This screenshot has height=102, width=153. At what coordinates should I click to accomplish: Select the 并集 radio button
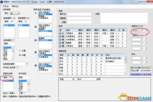tap(20, 55)
